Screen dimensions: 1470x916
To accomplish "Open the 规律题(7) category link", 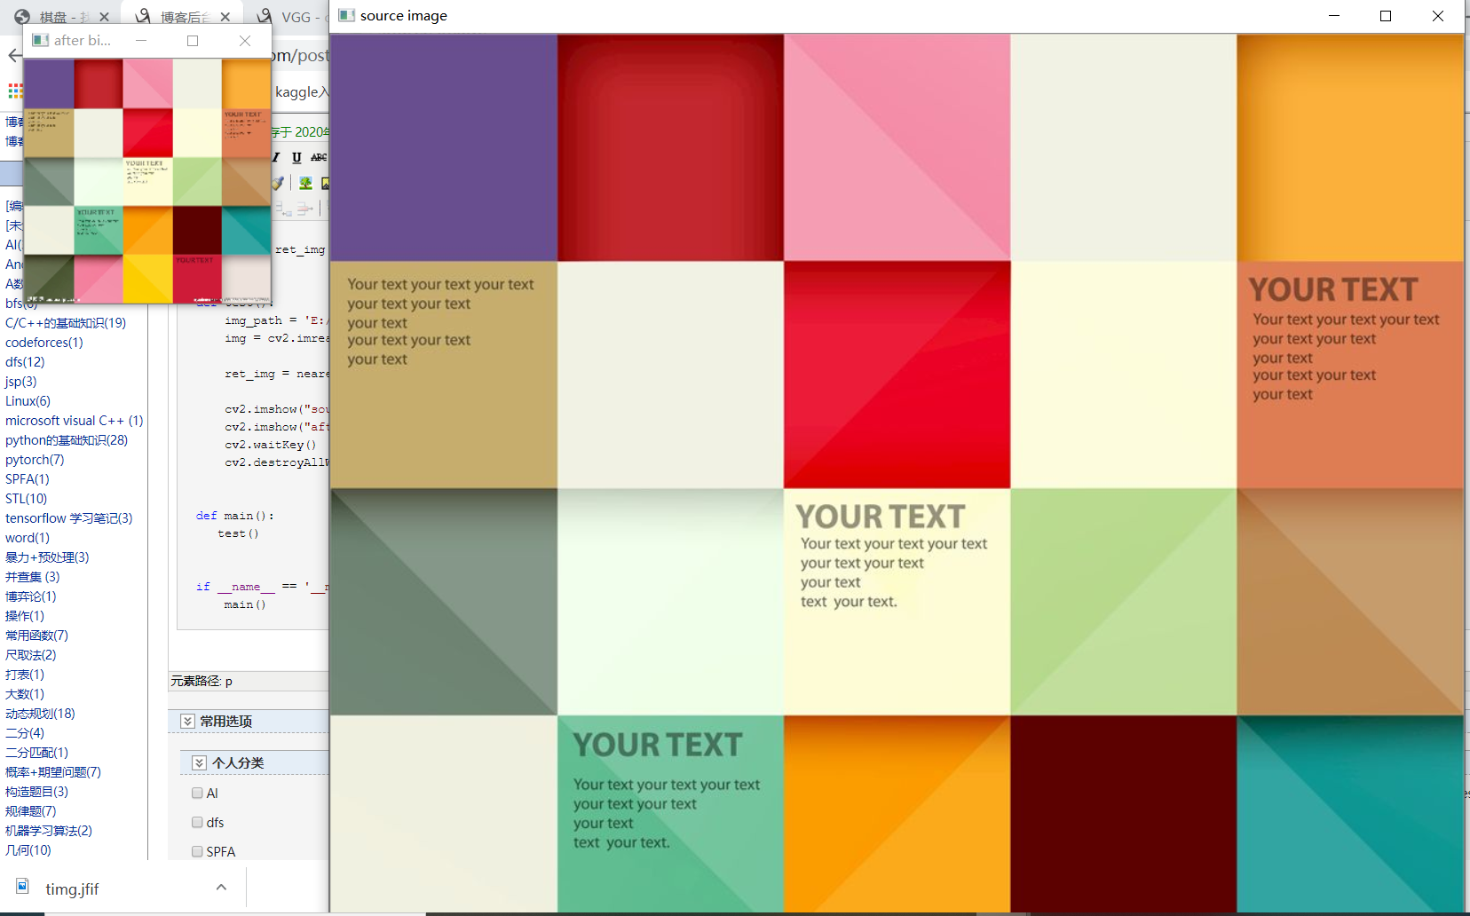I will 31,811.
